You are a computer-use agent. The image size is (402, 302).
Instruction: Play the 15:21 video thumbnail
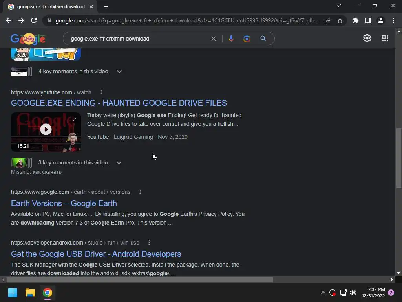coord(46,132)
